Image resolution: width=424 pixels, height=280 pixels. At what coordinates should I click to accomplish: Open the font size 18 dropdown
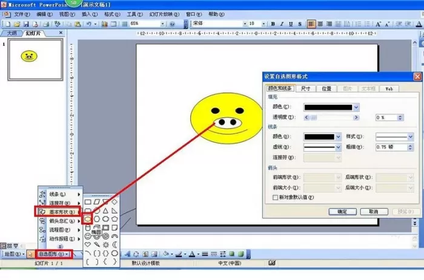pyautogui.click(x=263, y=24)
